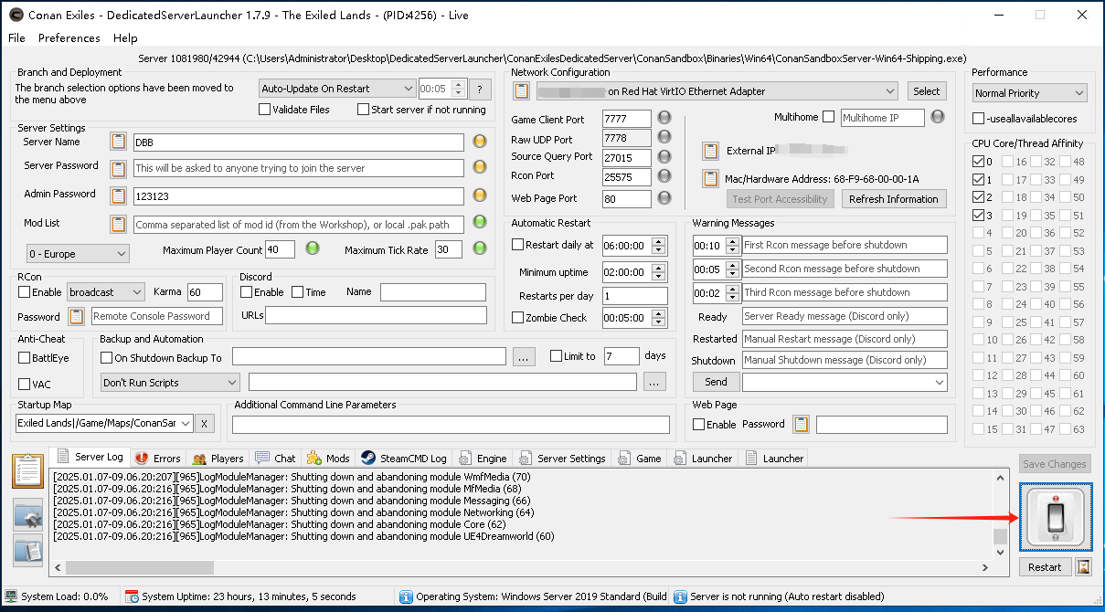Check Start server if not running

(363, 110)
